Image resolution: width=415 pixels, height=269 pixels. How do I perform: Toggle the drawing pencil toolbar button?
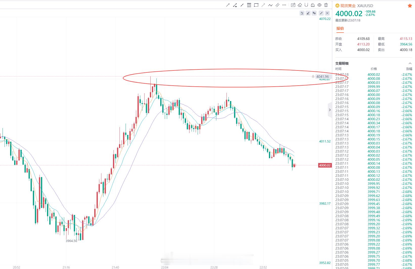pyautogui.click(x=308, y=13)
